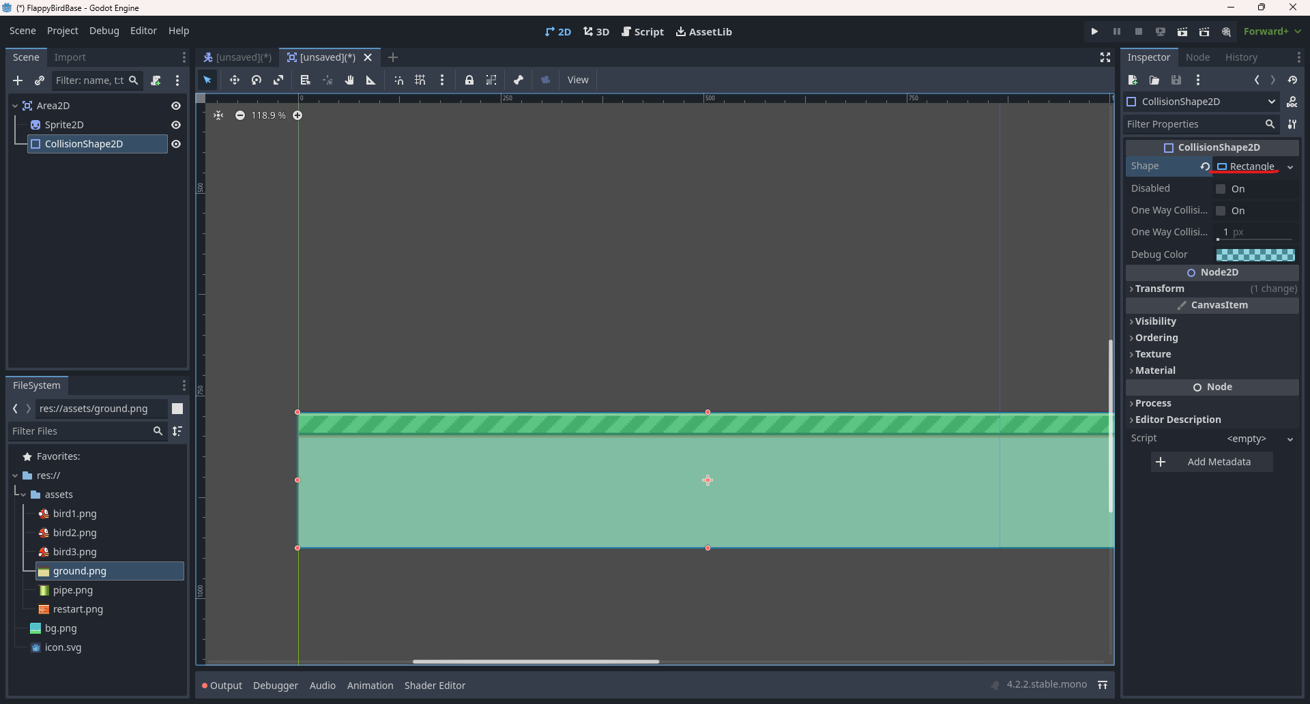1310x704 pixels.
Task: Enable the Disabled checkbox
Action: click(x=1221, y=189)
